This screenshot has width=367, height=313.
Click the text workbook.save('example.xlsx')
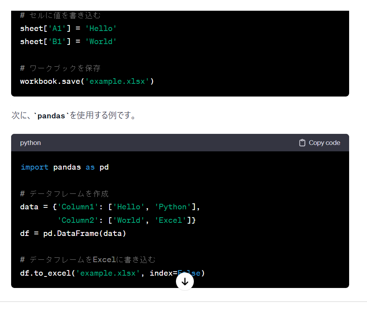click(87, 81)
